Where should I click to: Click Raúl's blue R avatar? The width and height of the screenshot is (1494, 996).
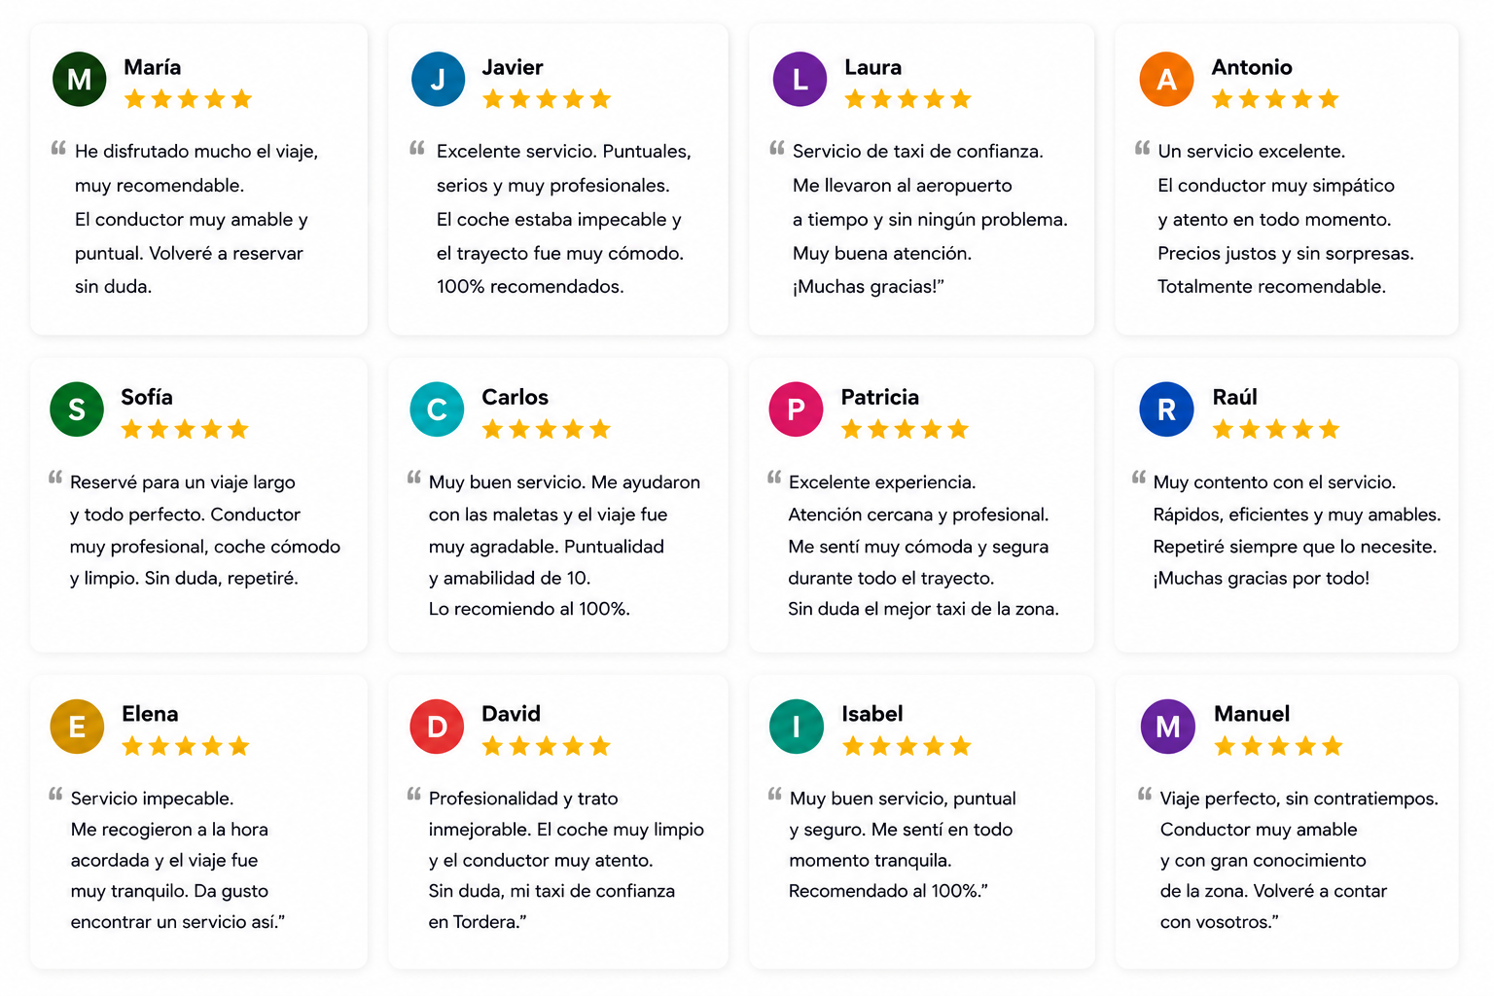1166,409
